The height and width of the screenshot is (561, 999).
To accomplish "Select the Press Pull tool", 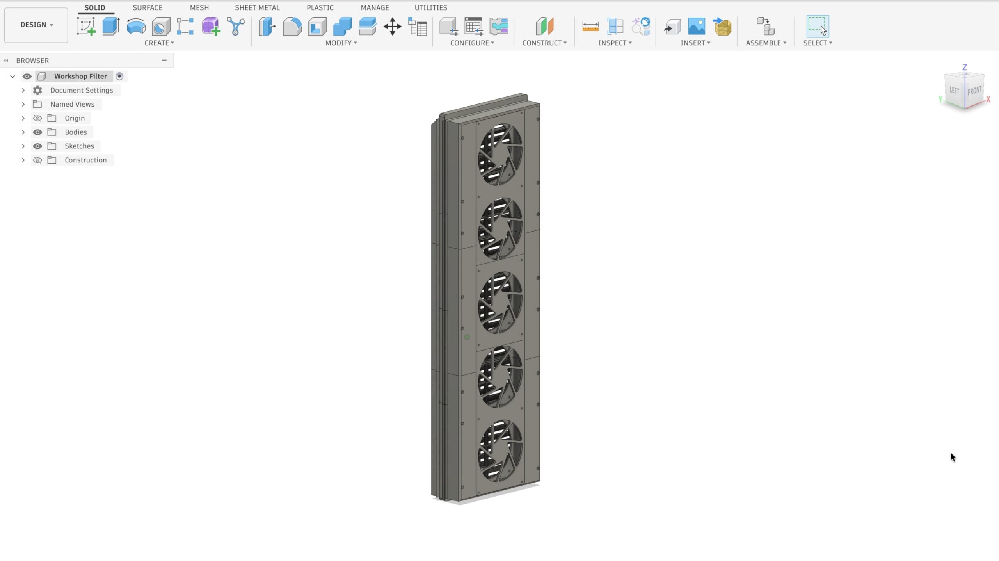I will pyautogui.click(x=267, y=27).
